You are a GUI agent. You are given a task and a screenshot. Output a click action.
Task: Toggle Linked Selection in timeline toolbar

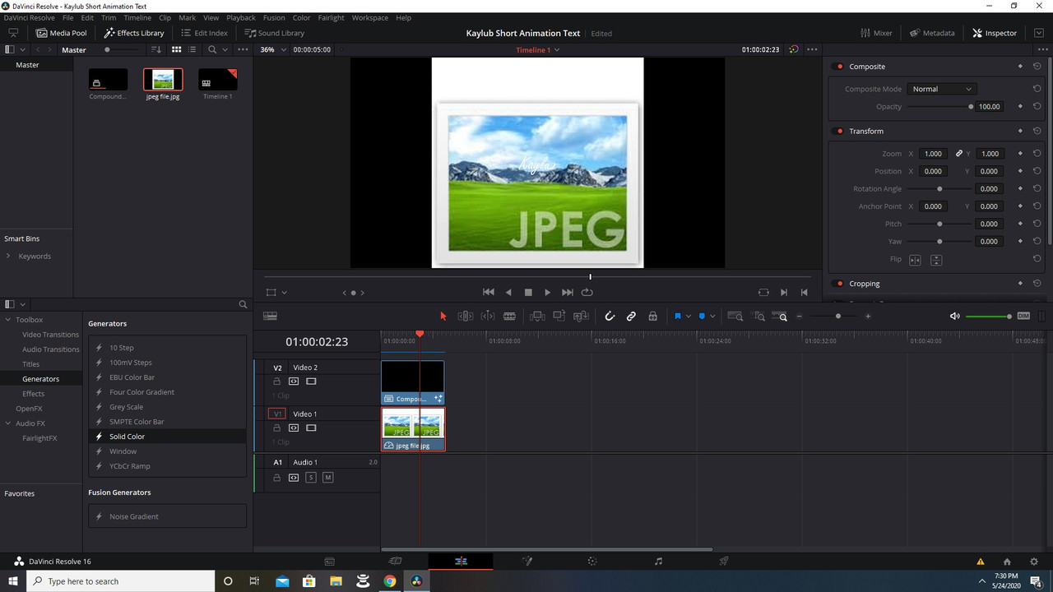pyautogui.click(x=631, y=316)
